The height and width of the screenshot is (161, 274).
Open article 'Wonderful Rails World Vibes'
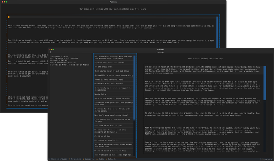point(114,84)
